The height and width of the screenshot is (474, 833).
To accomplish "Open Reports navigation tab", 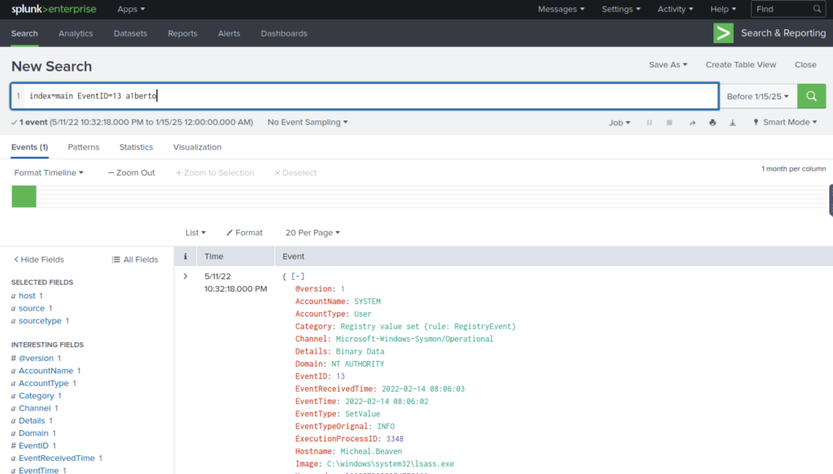I will pyautogui.click(x=182, y=33).
